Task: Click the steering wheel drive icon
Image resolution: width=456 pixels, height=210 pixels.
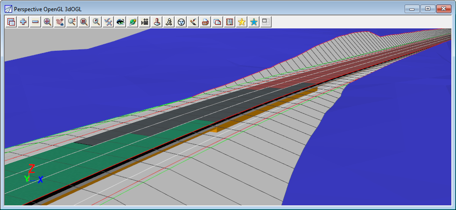Action: [x=182, y=22]
